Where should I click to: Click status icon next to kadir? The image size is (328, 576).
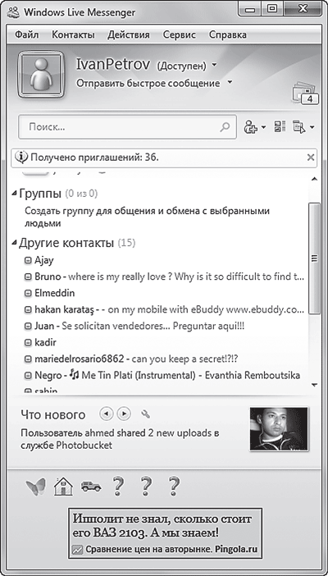point(28,343)
